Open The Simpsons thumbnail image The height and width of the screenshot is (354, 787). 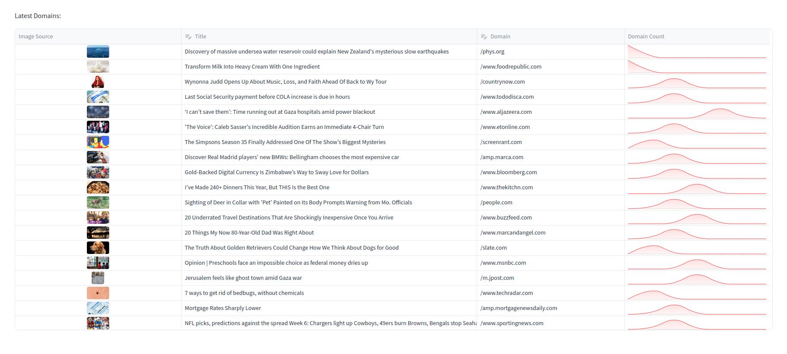click(x=98, y=142)
